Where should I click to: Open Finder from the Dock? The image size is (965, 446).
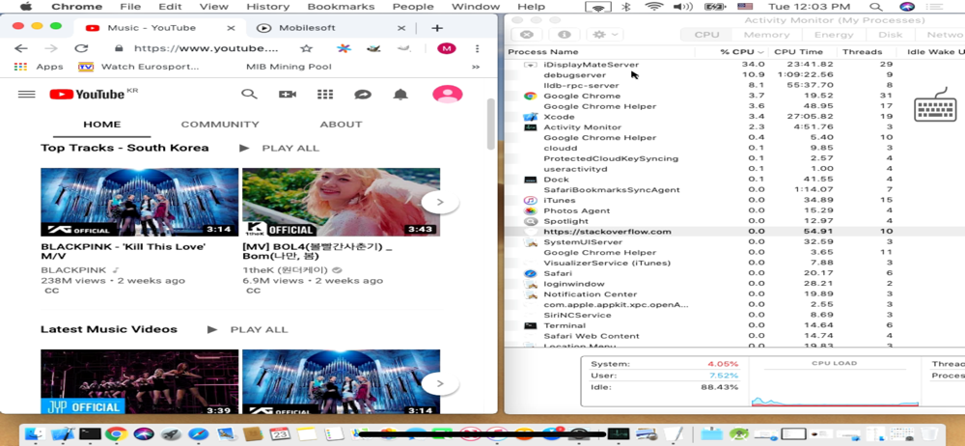[x=33, y=434]
